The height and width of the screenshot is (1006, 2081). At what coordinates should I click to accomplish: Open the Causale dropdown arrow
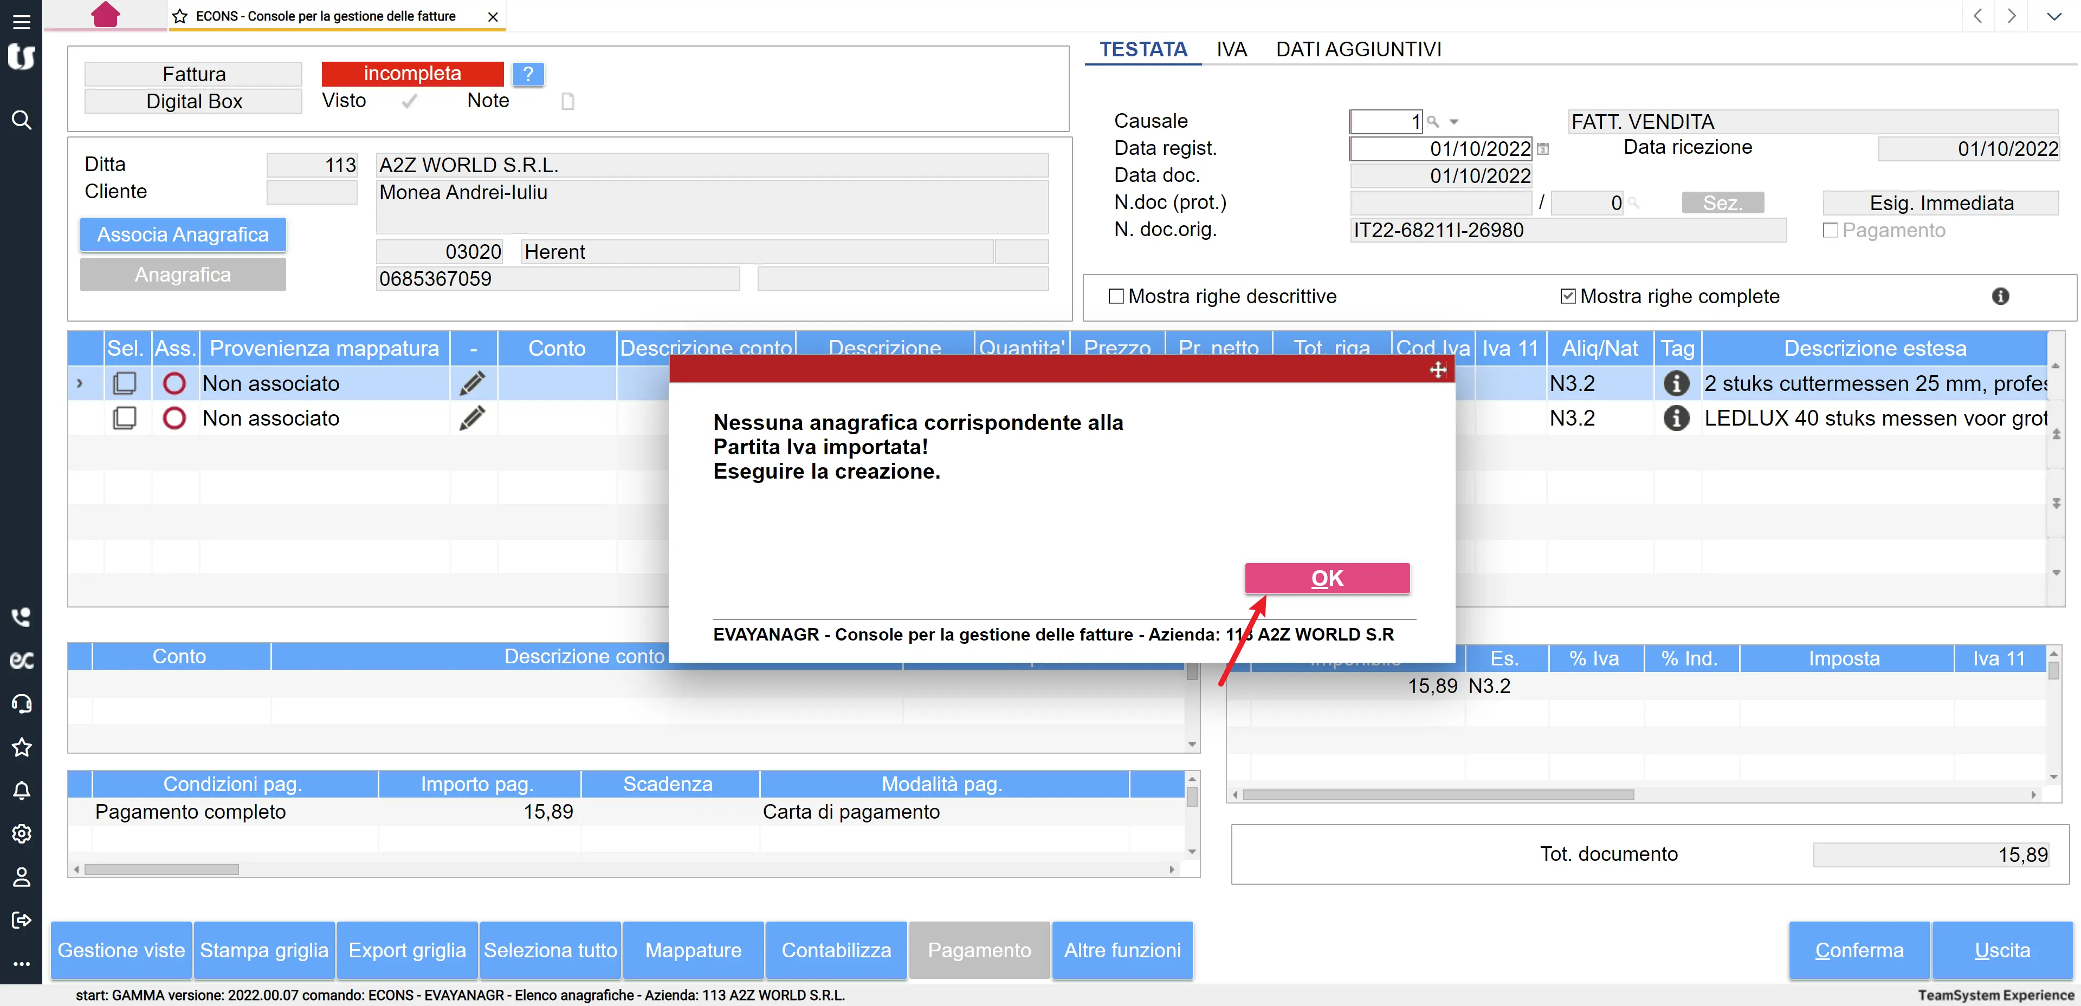(x=1453, y=122)
